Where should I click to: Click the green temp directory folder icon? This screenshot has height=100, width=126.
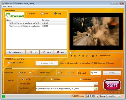[96, 88]
